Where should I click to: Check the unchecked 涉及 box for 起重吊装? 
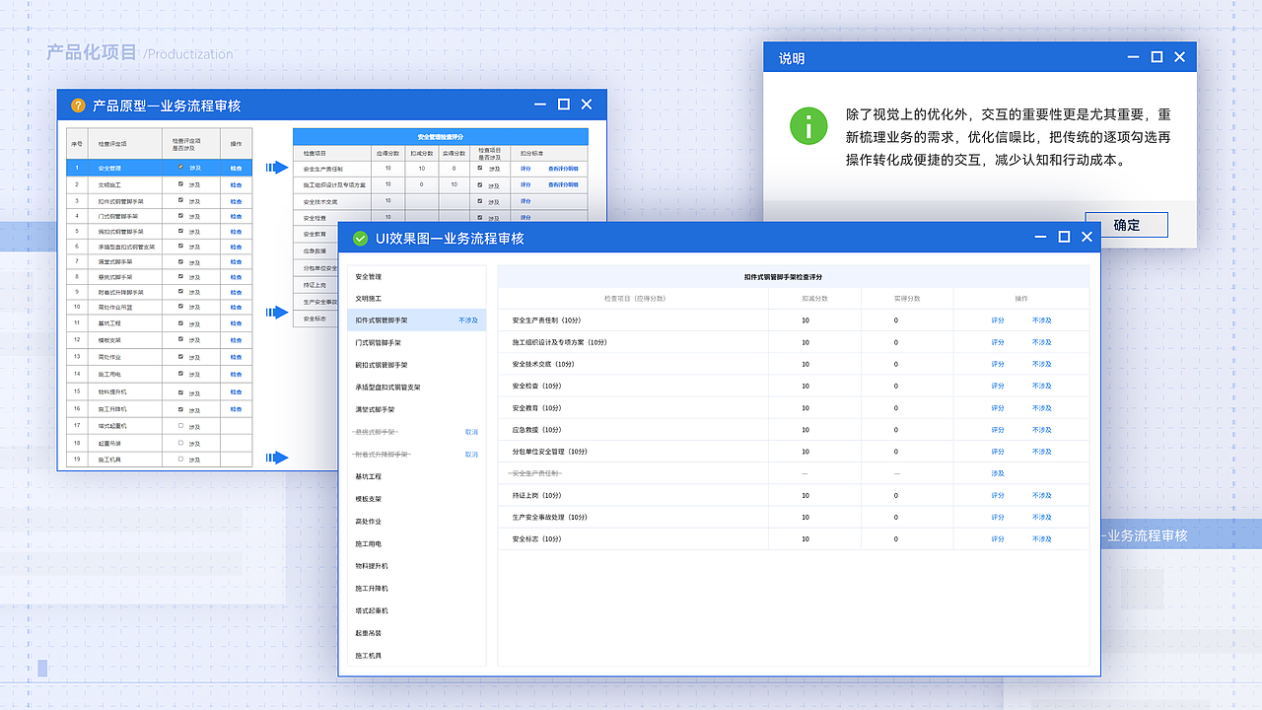(180, 442)
